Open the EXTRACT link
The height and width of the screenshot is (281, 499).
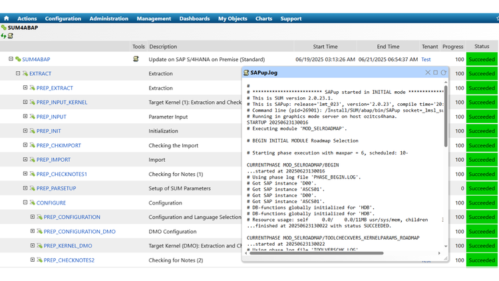[x=40, y=74]
